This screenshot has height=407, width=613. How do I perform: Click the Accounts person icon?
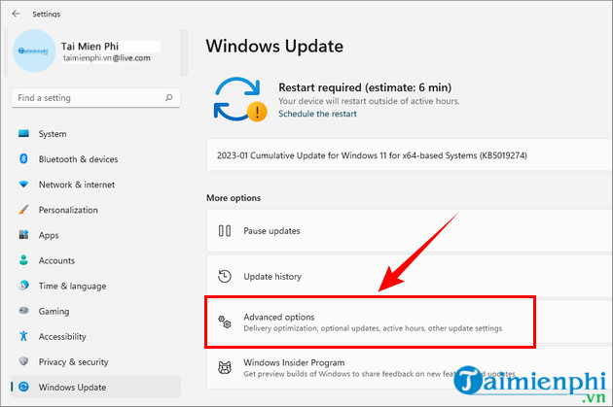pos(23,260)
